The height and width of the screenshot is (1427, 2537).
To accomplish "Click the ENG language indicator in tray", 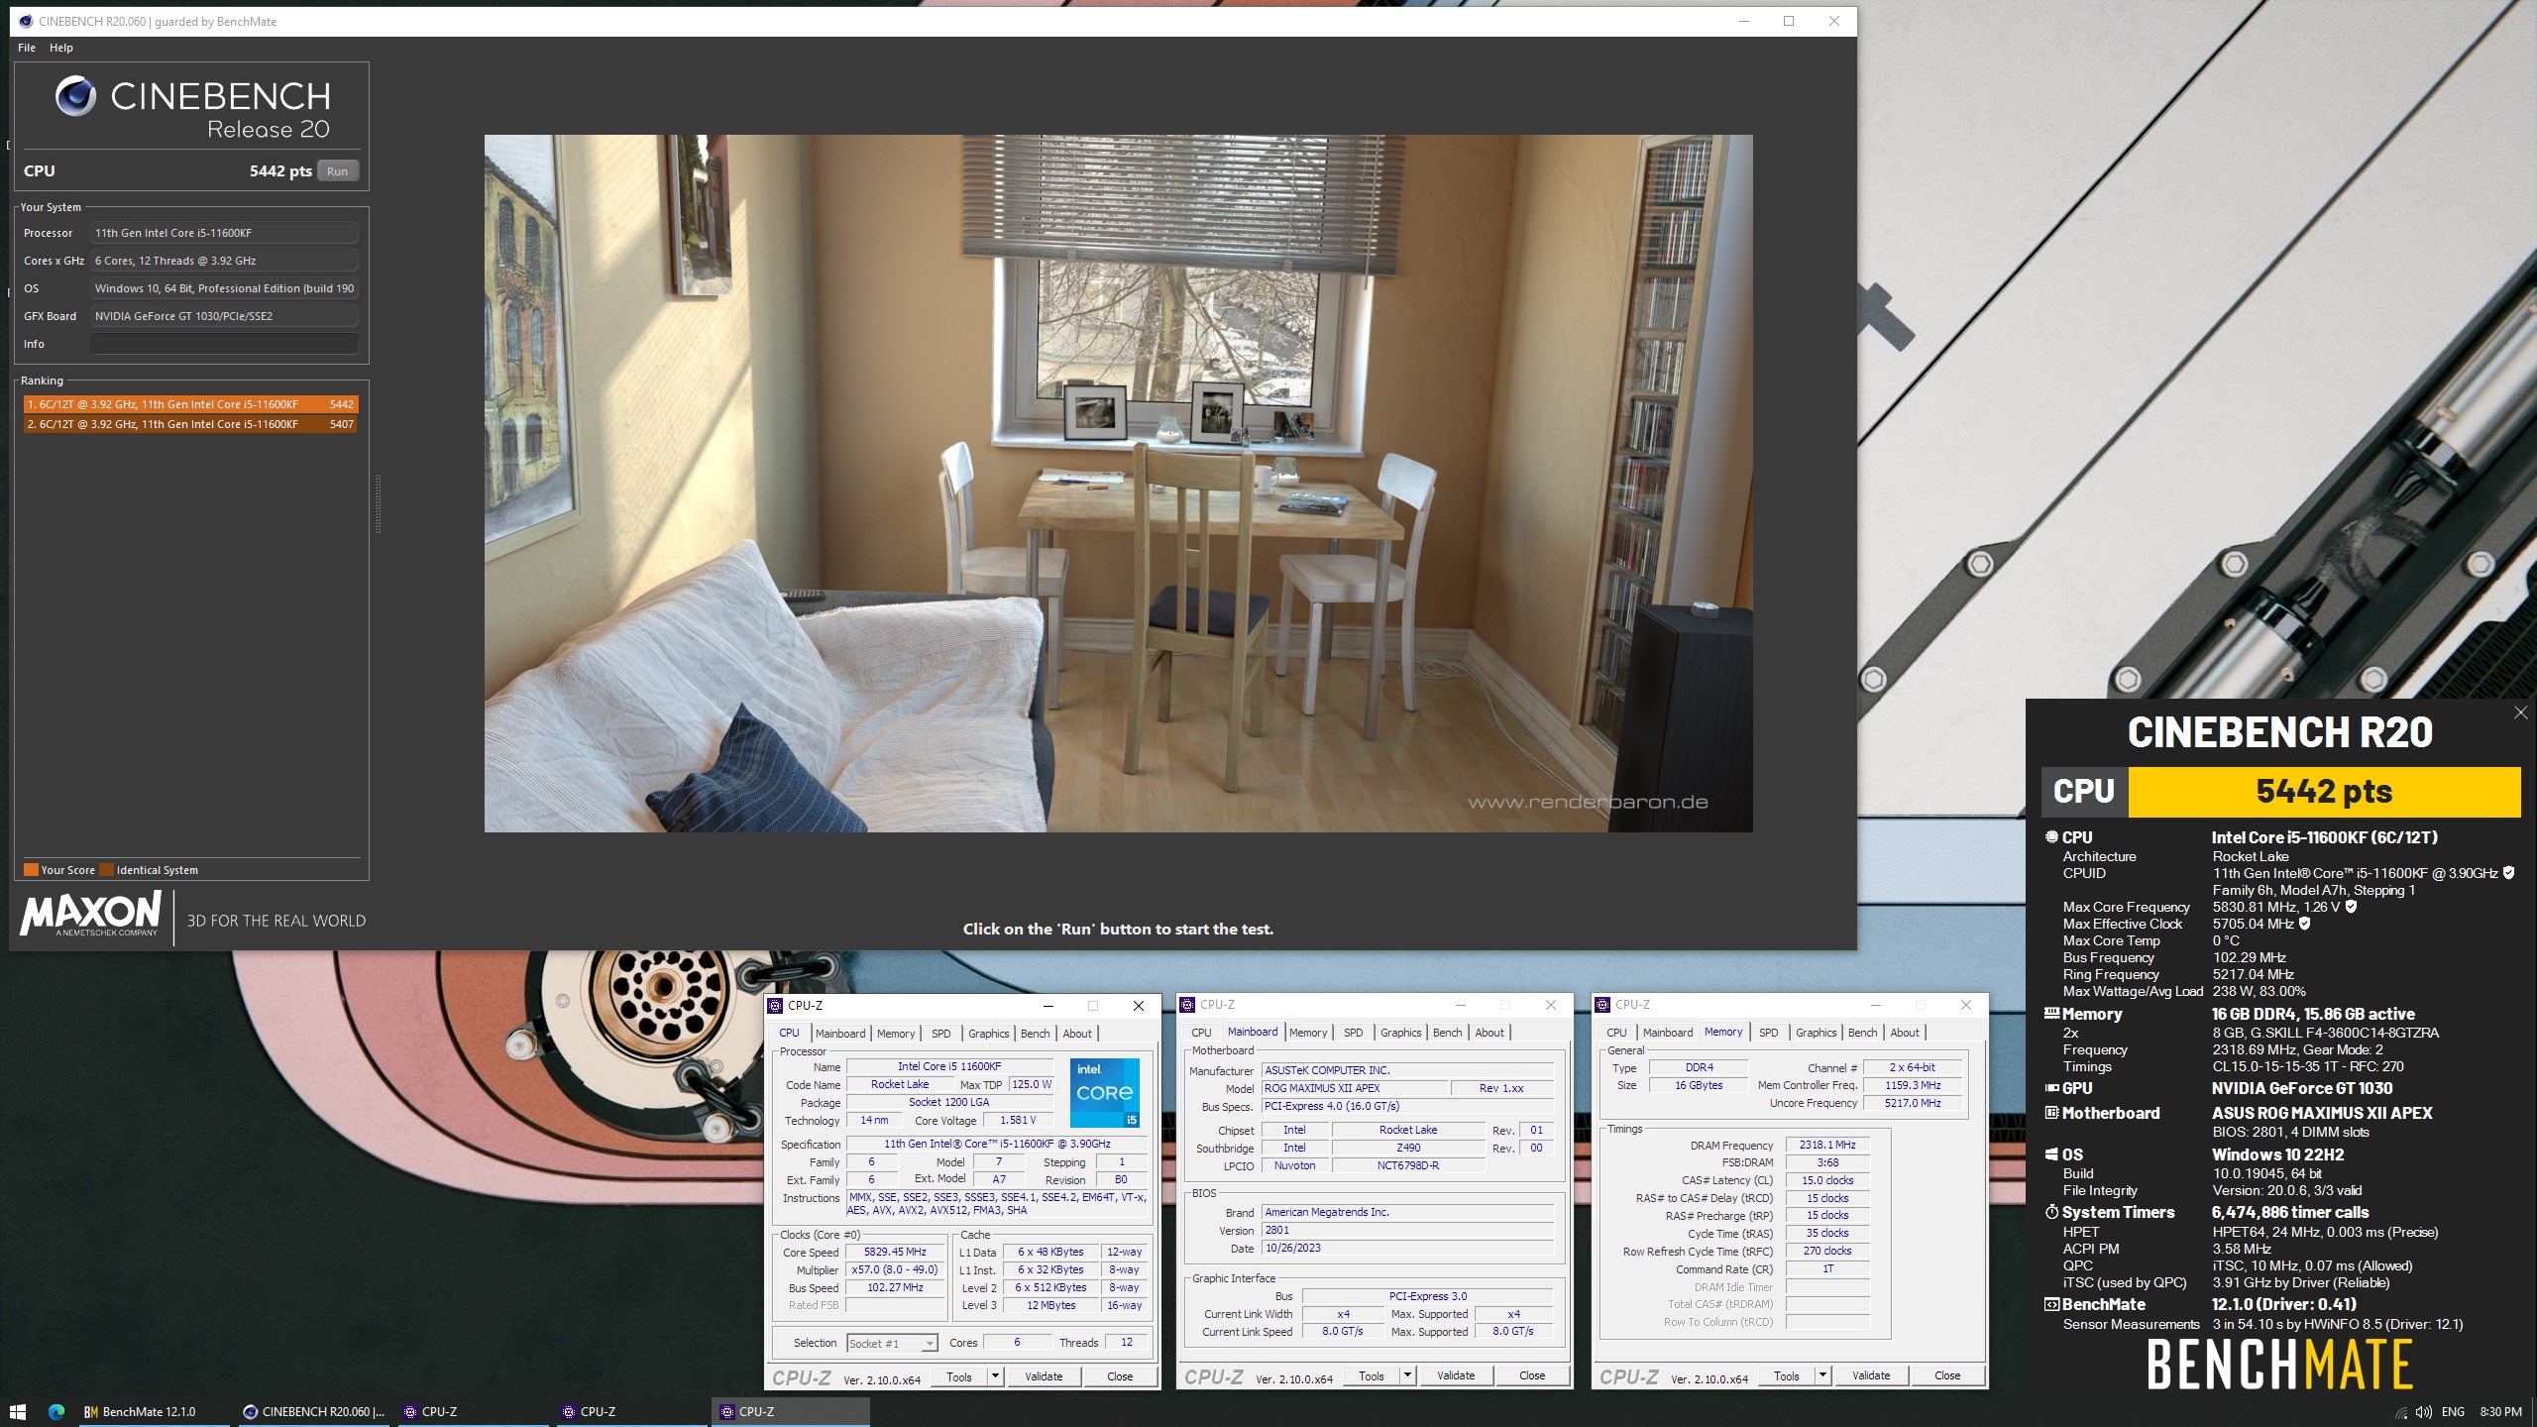I will (2453, 1412).
